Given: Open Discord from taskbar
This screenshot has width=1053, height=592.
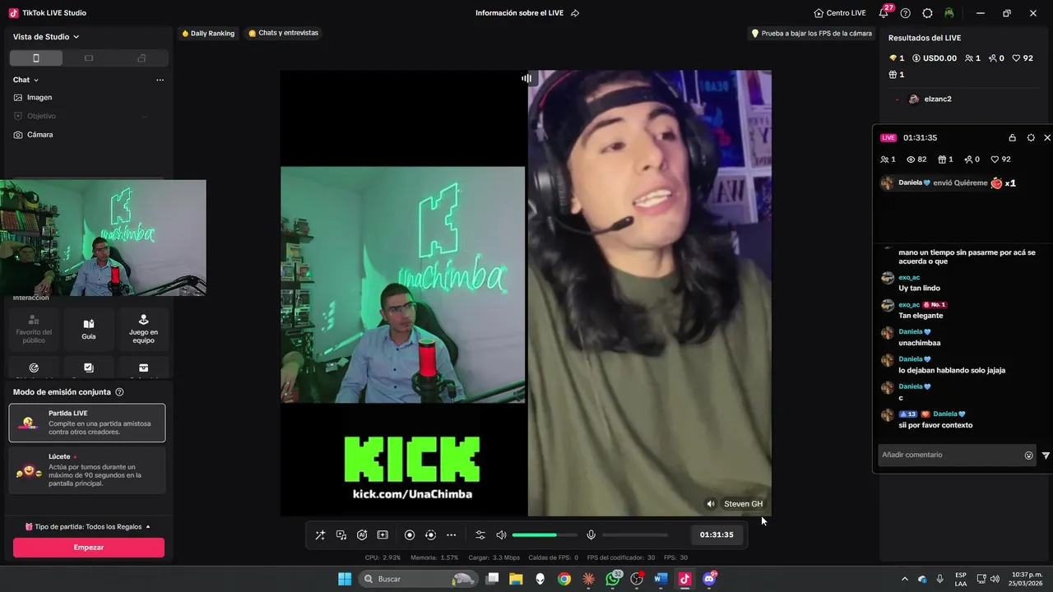Looking at the screenshot, I should point(709,579).
